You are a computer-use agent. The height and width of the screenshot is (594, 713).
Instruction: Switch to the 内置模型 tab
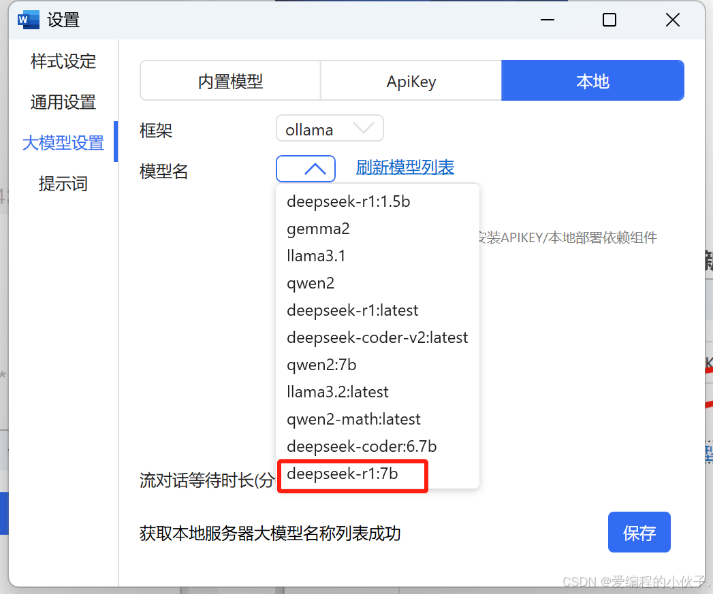[x=229, y=80]
